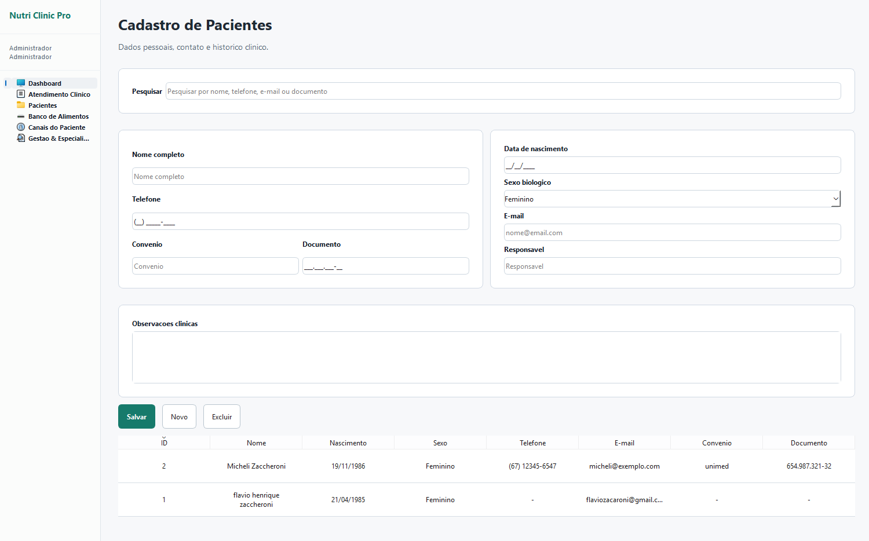The width and height of the screenshot is (869, 541).
Task: Click the Canais do Paciente icon
Action: point(21,127)
